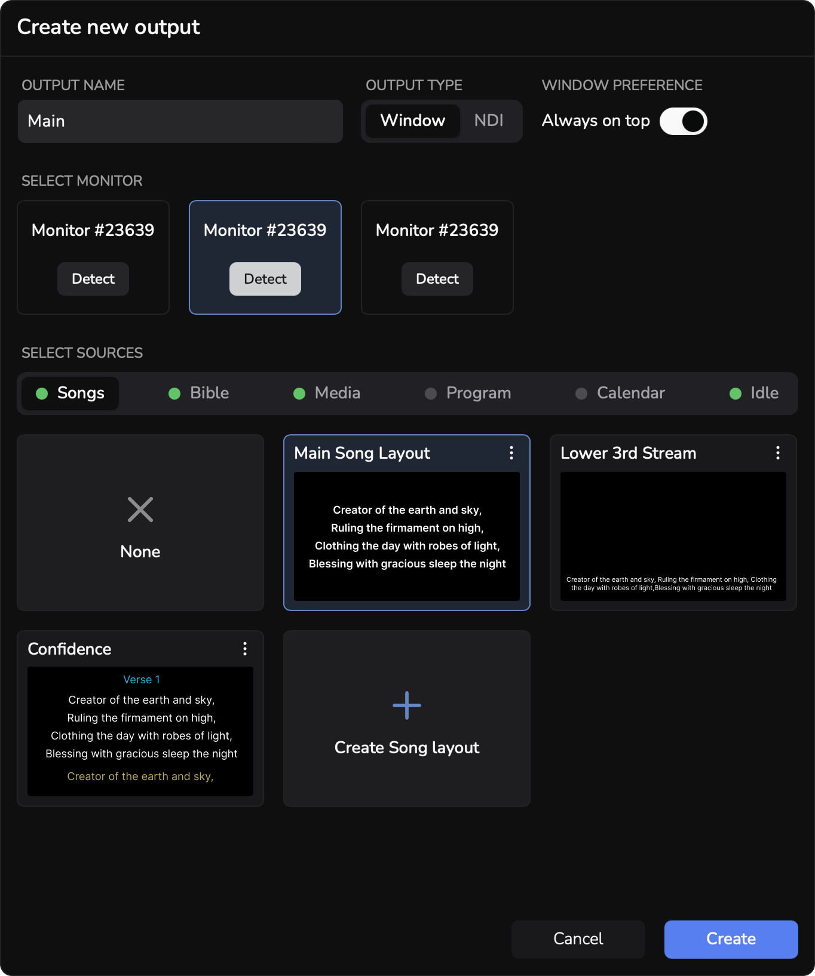Viewport: 815px width, 976px height.
Task: Select the Lower 3rd Stream layout preview
Action: tap(673, 536)
